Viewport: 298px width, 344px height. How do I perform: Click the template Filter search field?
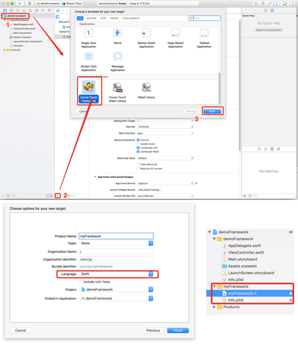tap(205, 18)
